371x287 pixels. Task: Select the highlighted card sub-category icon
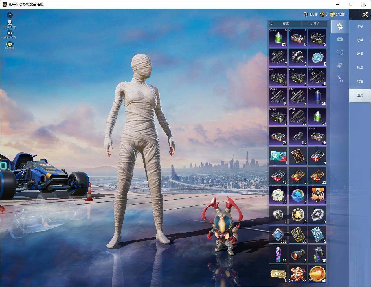[340, 26]
